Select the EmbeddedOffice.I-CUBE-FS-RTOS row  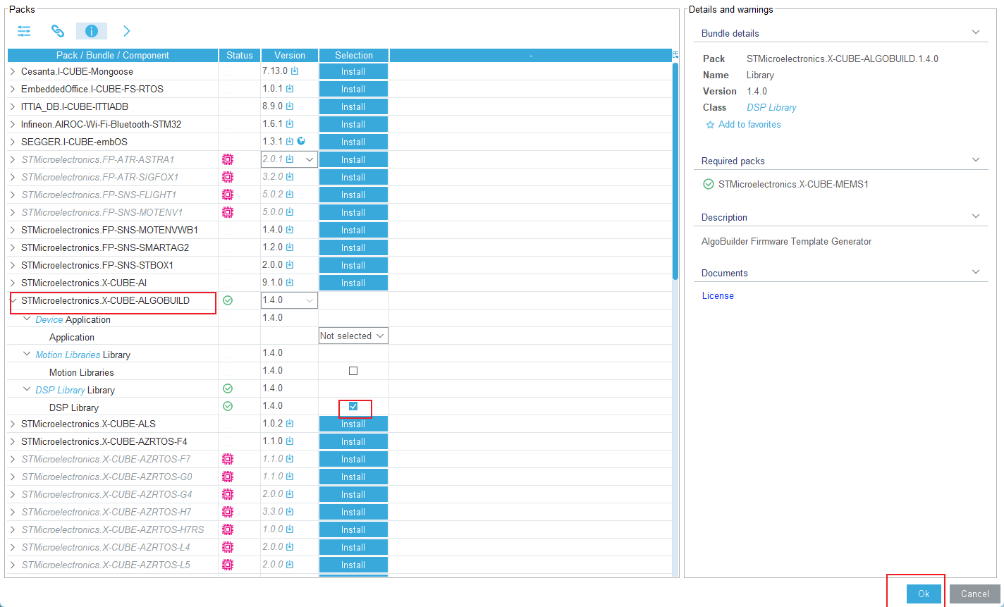(x=339, y=89)
